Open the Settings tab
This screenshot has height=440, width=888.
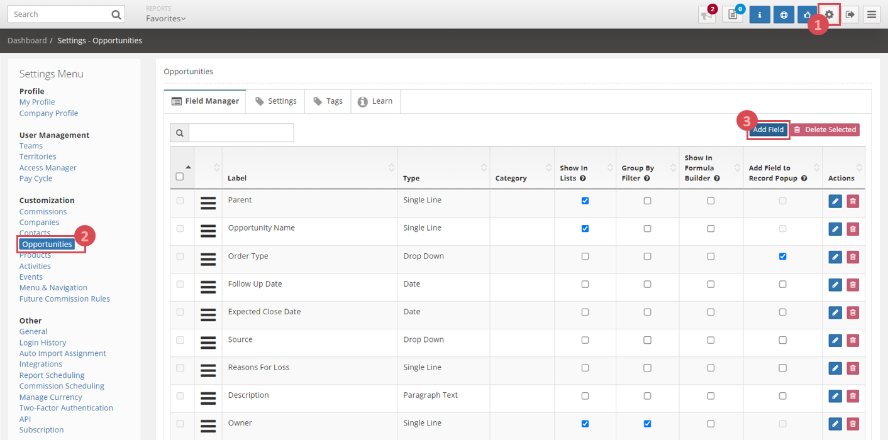pyautogui.click(x=275, y=101)
